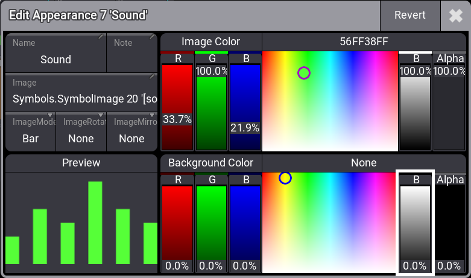Click the blue marker in background color picker
The image size is (471, 278).
point(285,178)
